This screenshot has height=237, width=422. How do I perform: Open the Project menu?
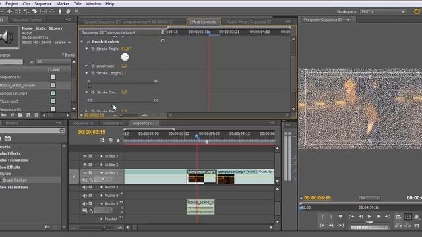click(x=12, y=4)
